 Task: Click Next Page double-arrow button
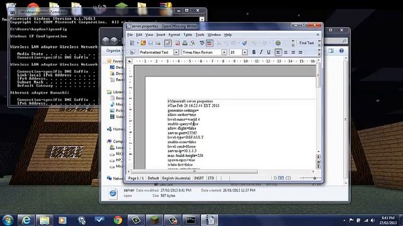(x=318, y=166)
